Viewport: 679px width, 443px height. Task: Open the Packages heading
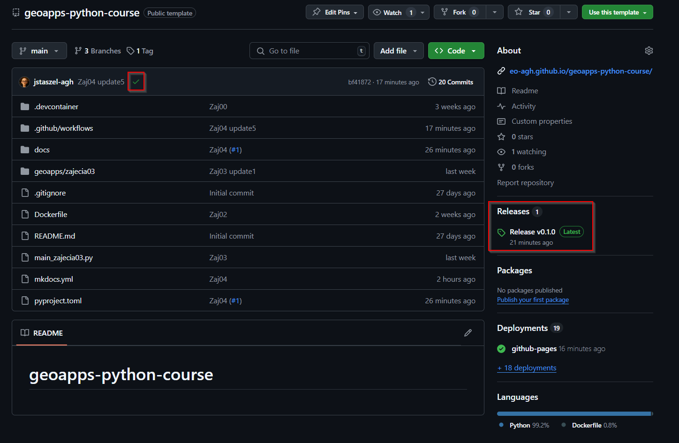pyautogui.click(x=514, y=270)
